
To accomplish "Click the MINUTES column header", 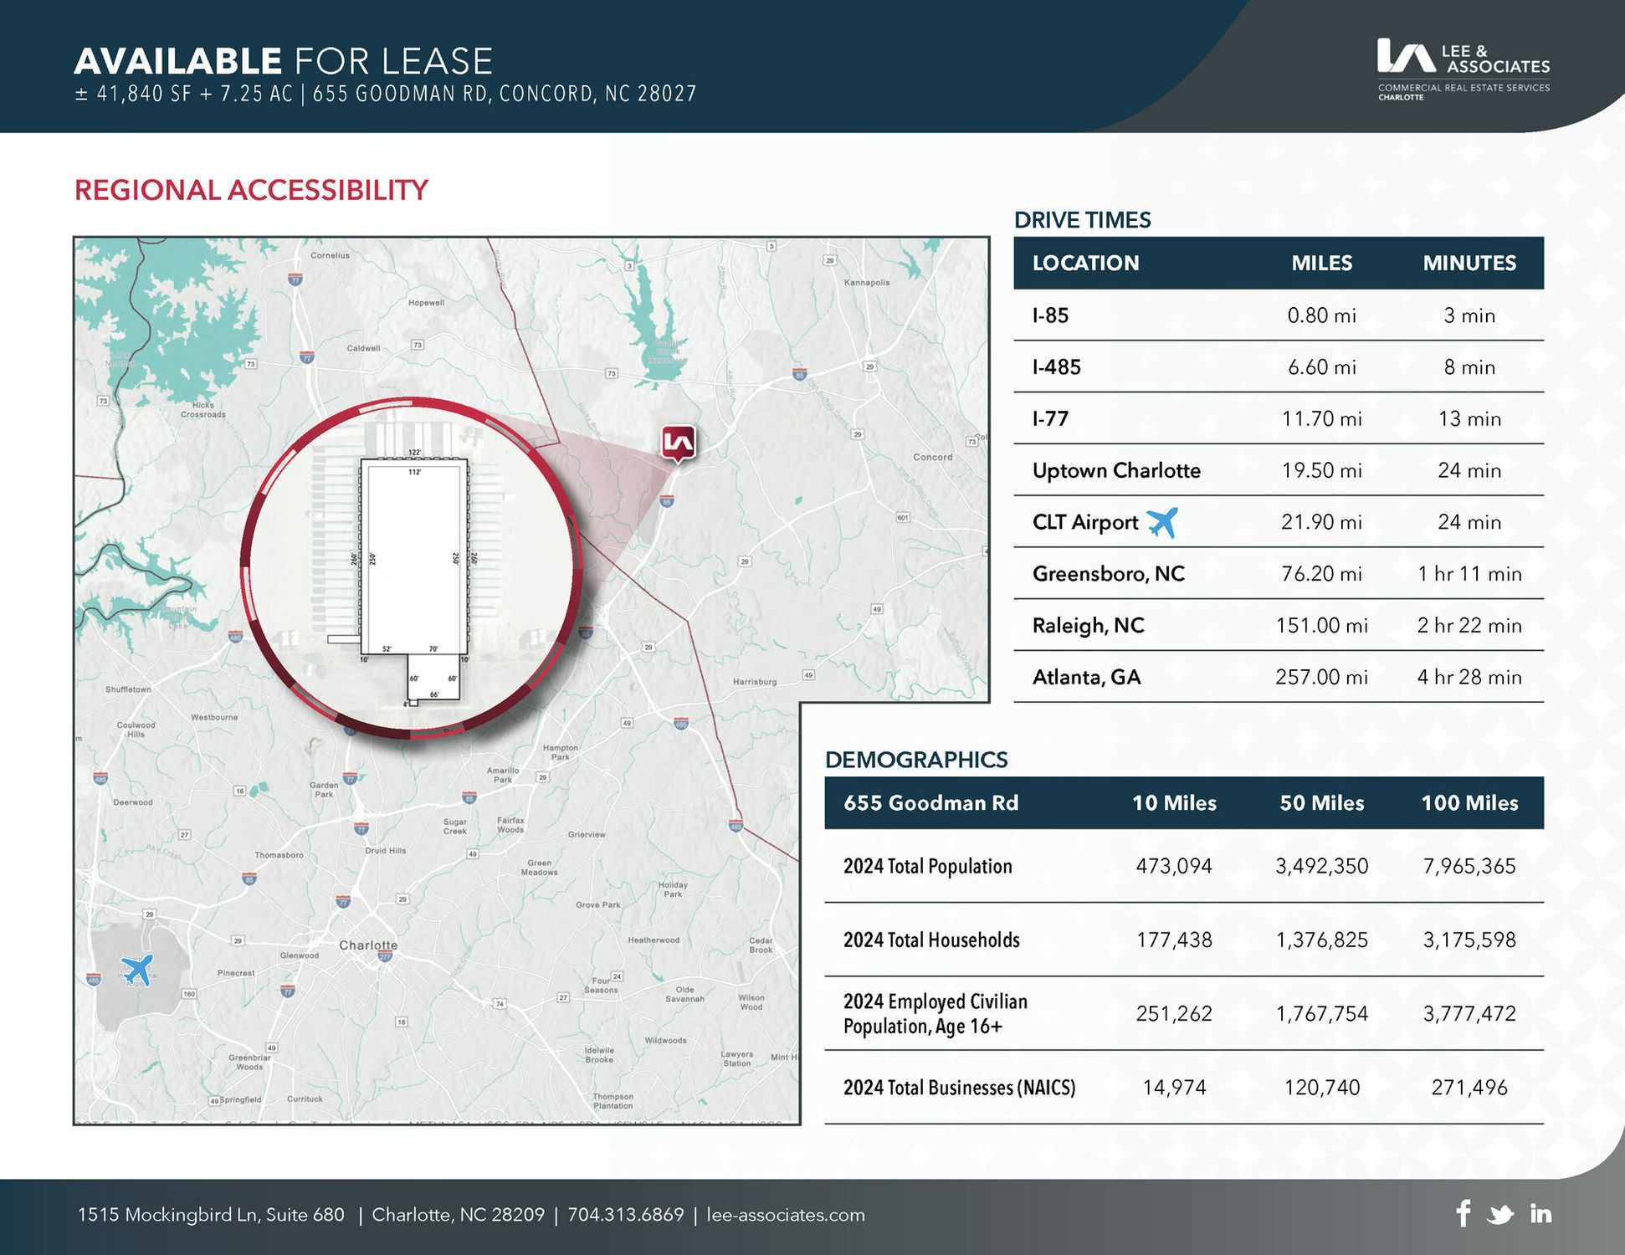I will tap(1469, 263).
